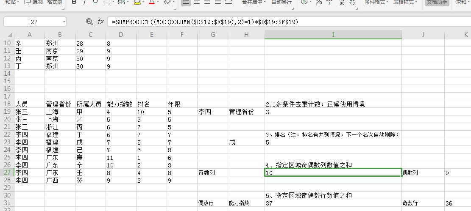Click the select-all corner triangle
The width and height of the screenshot is (471, 211).
click(10, 35)
